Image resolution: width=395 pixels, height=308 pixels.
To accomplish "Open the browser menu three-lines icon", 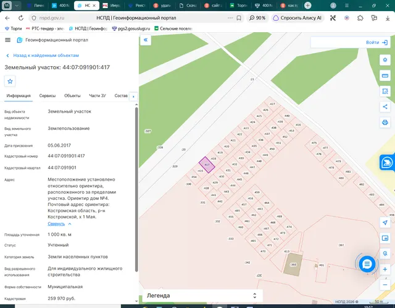I will (x=347, y=6).
